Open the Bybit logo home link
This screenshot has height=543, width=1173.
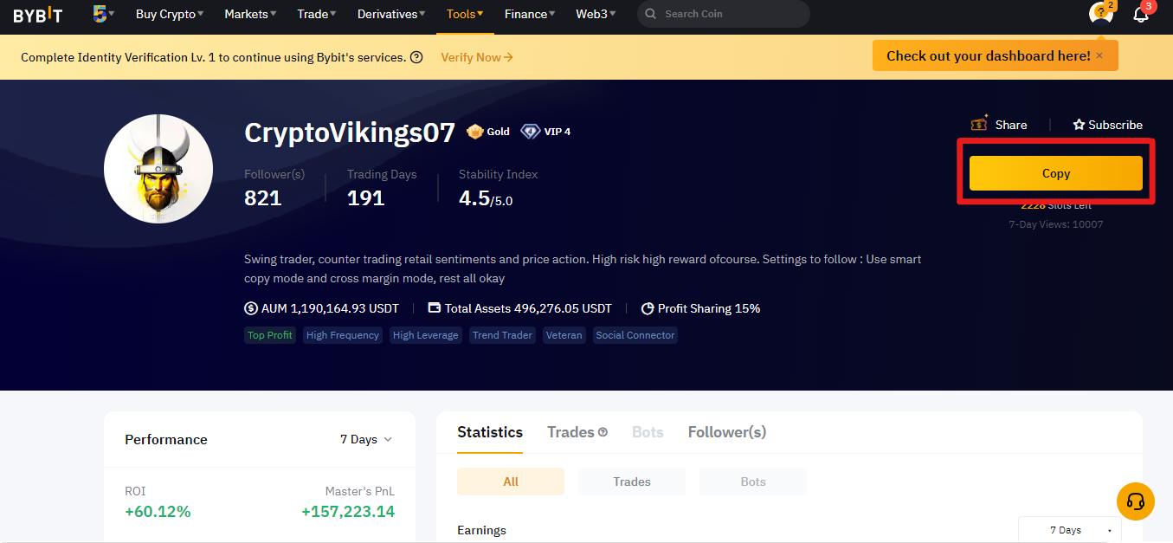pos(38,15)
